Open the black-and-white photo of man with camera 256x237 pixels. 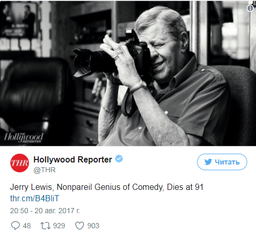128,73
